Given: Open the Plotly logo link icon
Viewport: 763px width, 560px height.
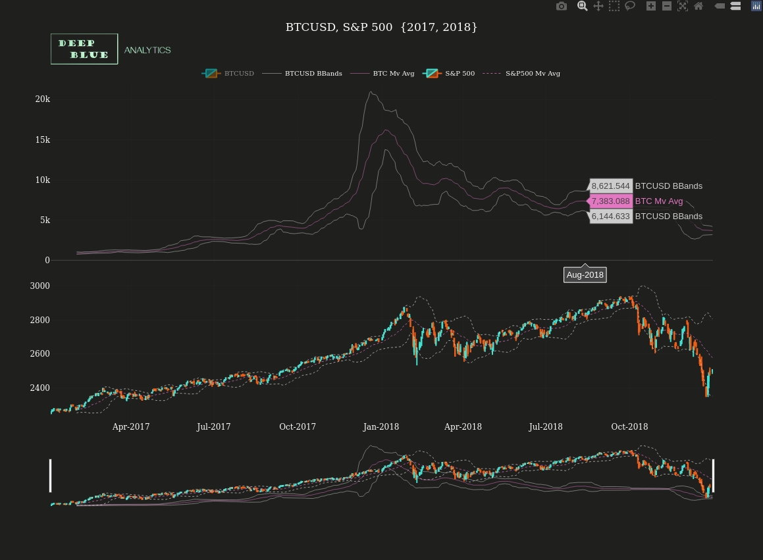Looking at the screenshot, I should click(756, 6).
